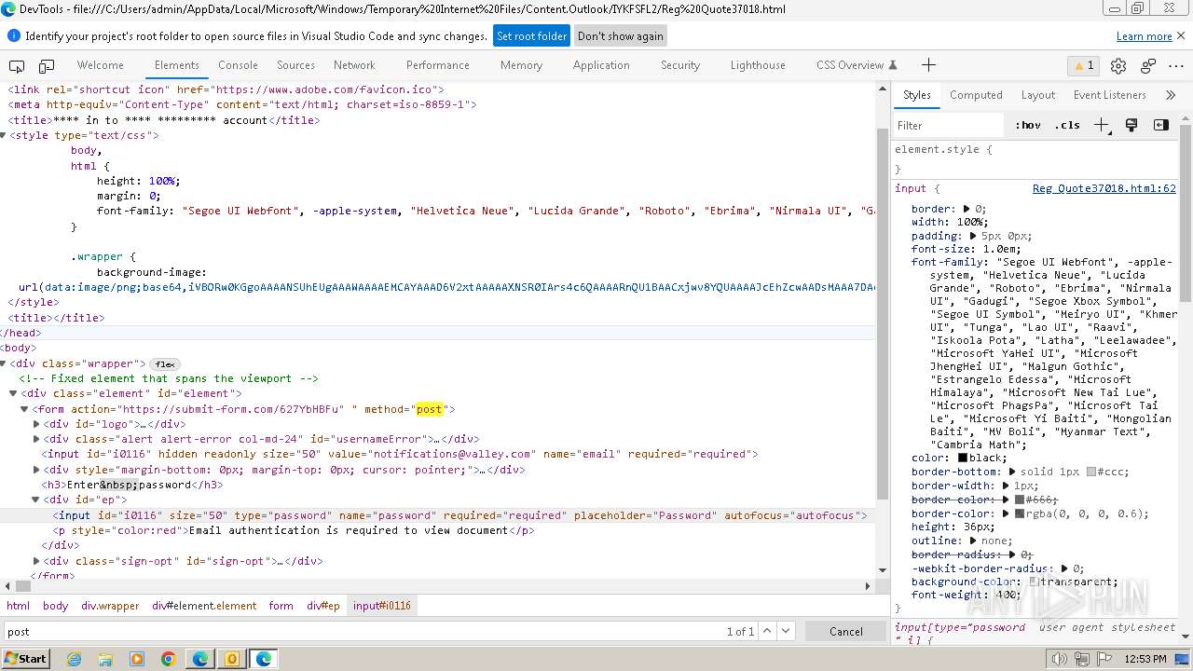Screen dimensions: 1193x671
Task: Click the rgba border-color swatch
Action: point(1020,514)
